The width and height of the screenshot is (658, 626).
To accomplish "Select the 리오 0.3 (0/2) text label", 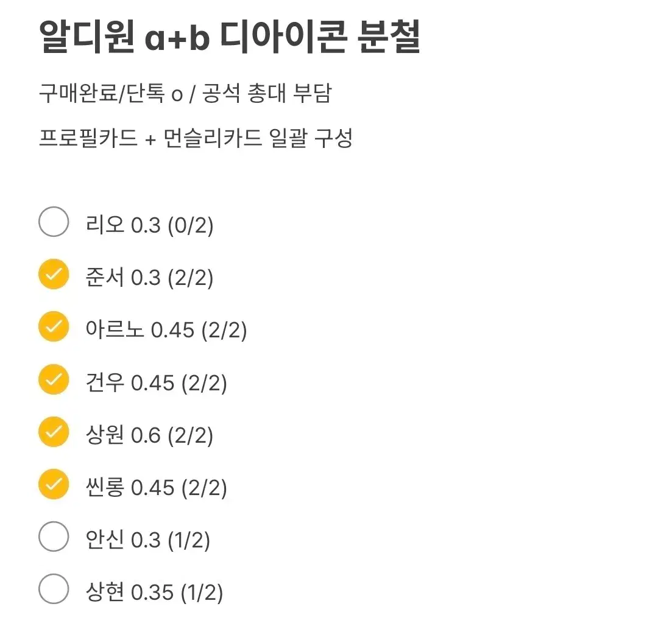I will coord(147,224).
